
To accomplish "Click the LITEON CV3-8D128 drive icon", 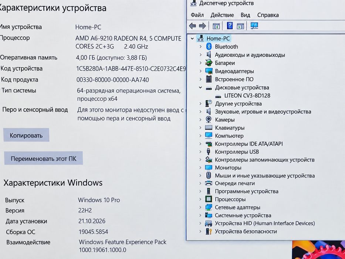I will click(x=218, y=96).
